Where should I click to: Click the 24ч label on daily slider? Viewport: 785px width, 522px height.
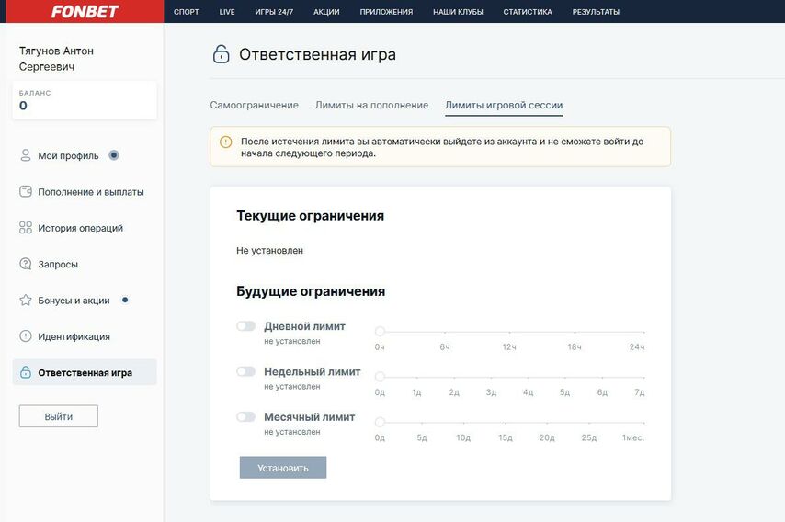[x=637, y=346]
